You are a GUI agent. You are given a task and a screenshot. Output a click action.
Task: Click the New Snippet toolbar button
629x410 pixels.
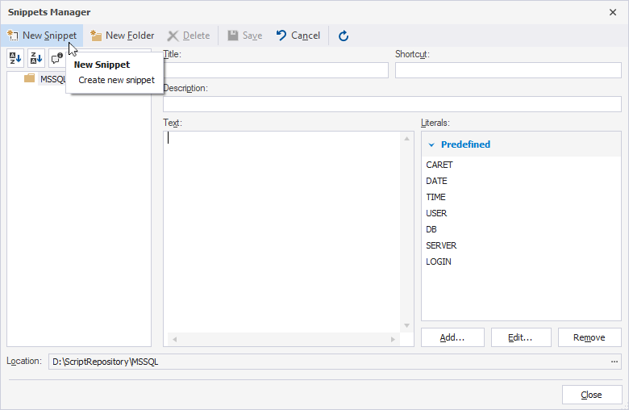coord(42,36)
